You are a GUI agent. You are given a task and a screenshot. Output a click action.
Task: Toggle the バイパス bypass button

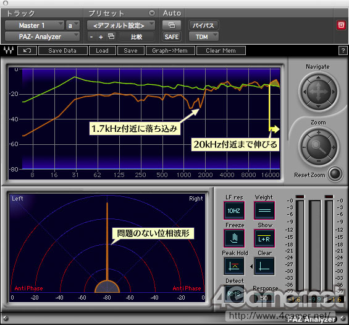[x=203, y=25]
